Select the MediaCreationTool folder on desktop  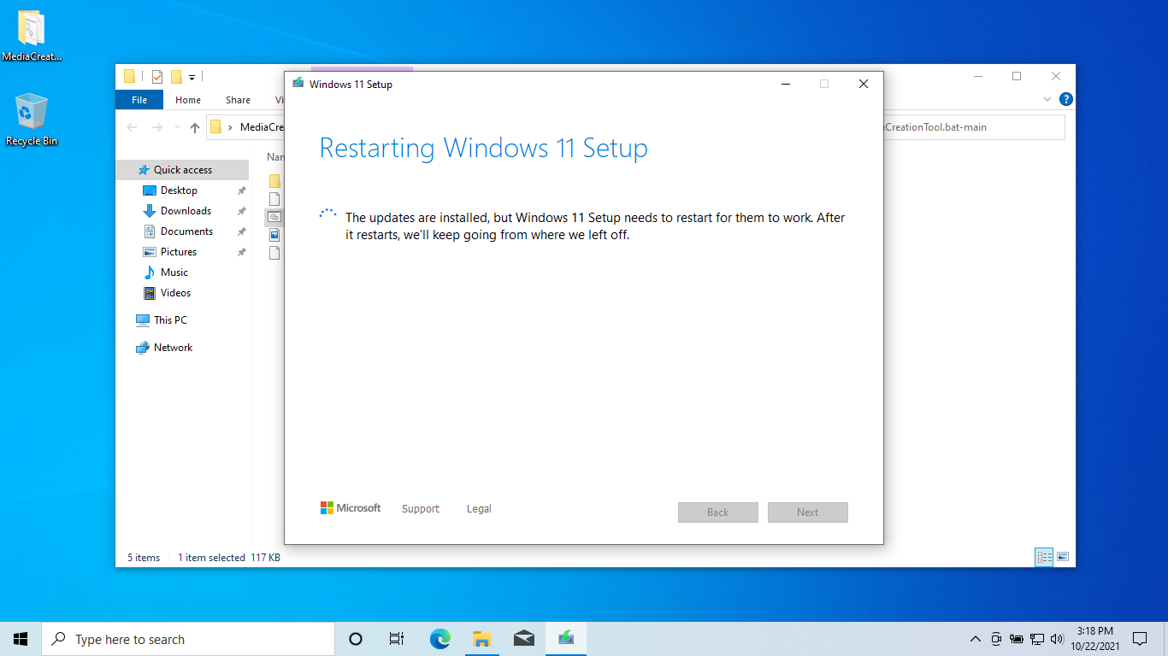pyautogui.click(x=32, y=36)
